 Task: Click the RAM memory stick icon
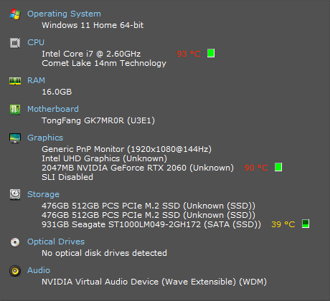[15, 81]
